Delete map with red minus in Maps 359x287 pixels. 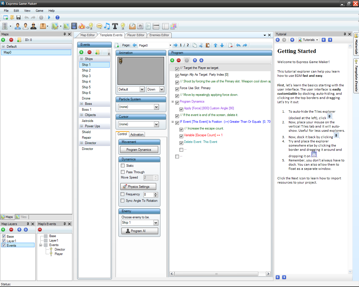[x=11, y=40]
